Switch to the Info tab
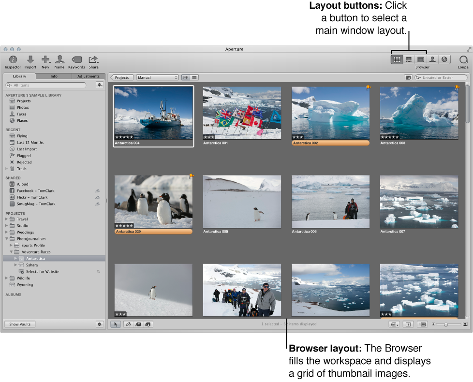Screen dimensions: 473x382 point(53,76)
